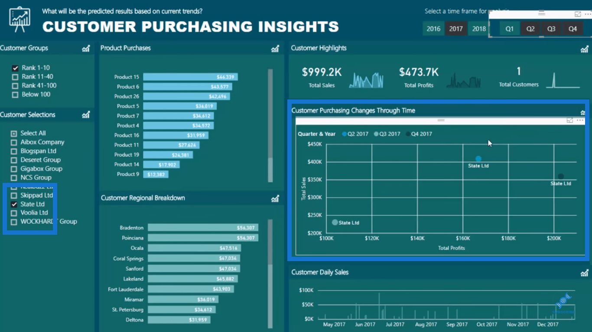Select the Q3 quarter button
Viewport: 592px width, 332px height.
point(551,29)
